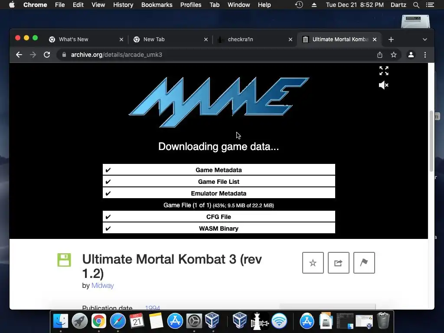
Task: Open Calendar from the Dock
Action: [x=137, y=321]
